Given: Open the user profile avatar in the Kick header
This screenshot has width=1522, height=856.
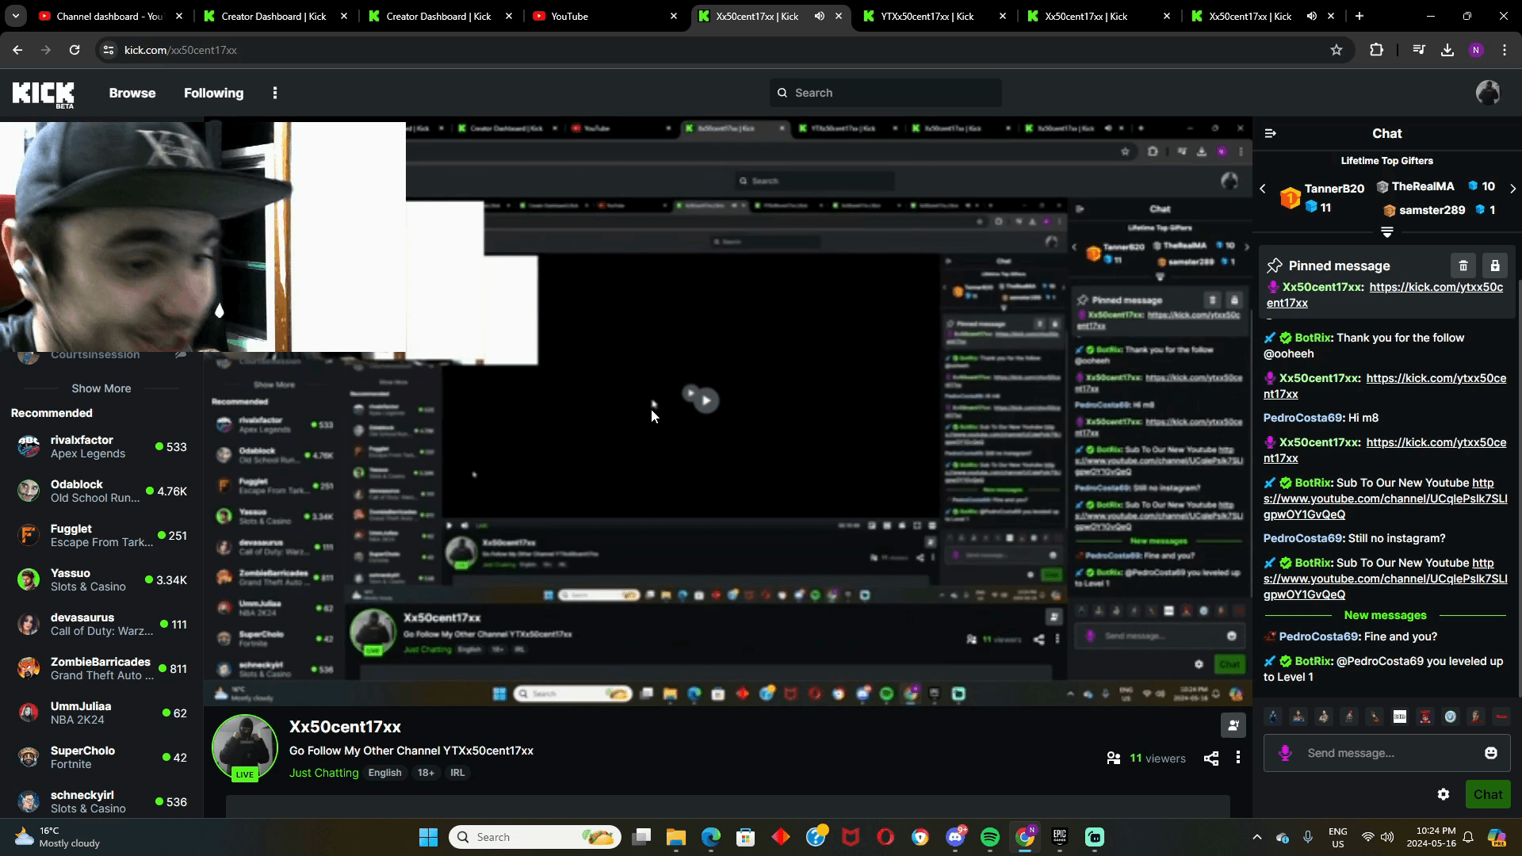Looking at the screenshot, I should pos(1488,93).
